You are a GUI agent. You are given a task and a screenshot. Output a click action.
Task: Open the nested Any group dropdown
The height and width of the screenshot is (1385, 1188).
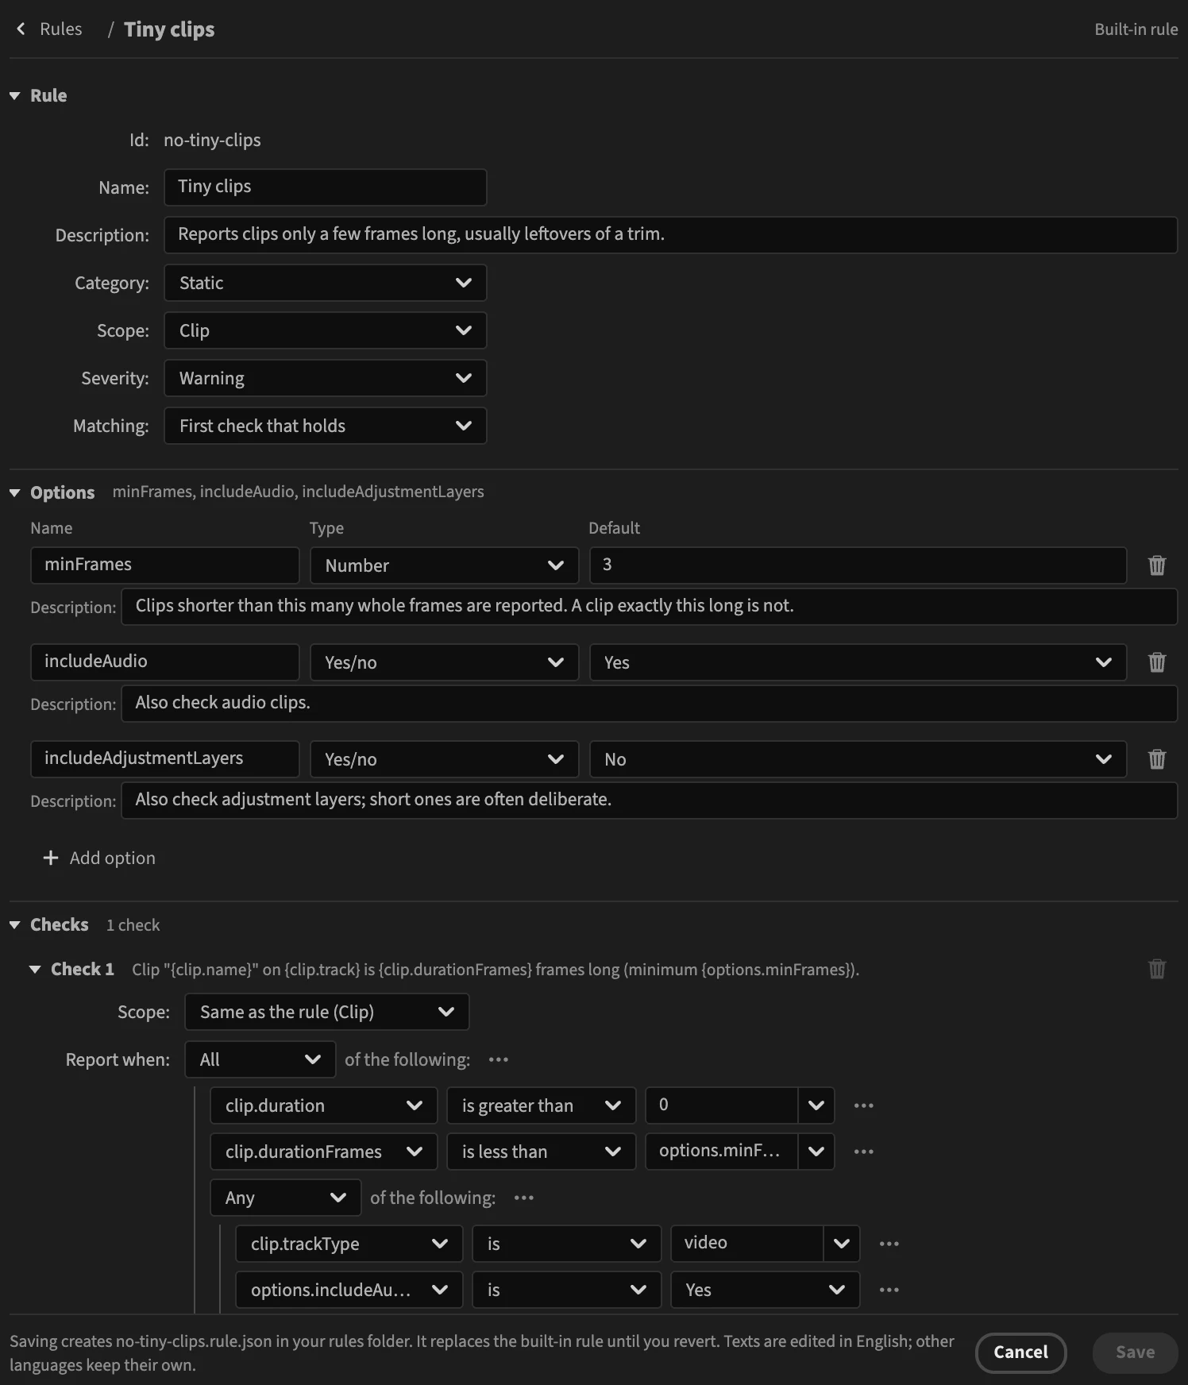pyautogui.click(x=286, y=1198)
